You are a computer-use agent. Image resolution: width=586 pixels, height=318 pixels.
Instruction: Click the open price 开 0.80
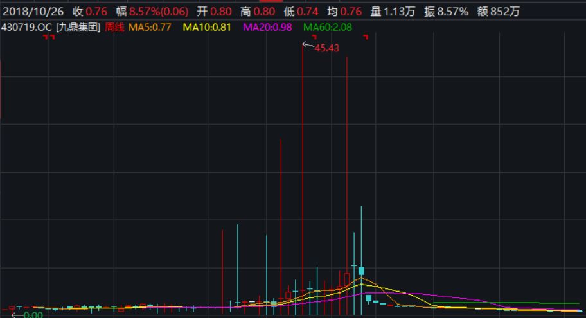click(x=215, y=12)
